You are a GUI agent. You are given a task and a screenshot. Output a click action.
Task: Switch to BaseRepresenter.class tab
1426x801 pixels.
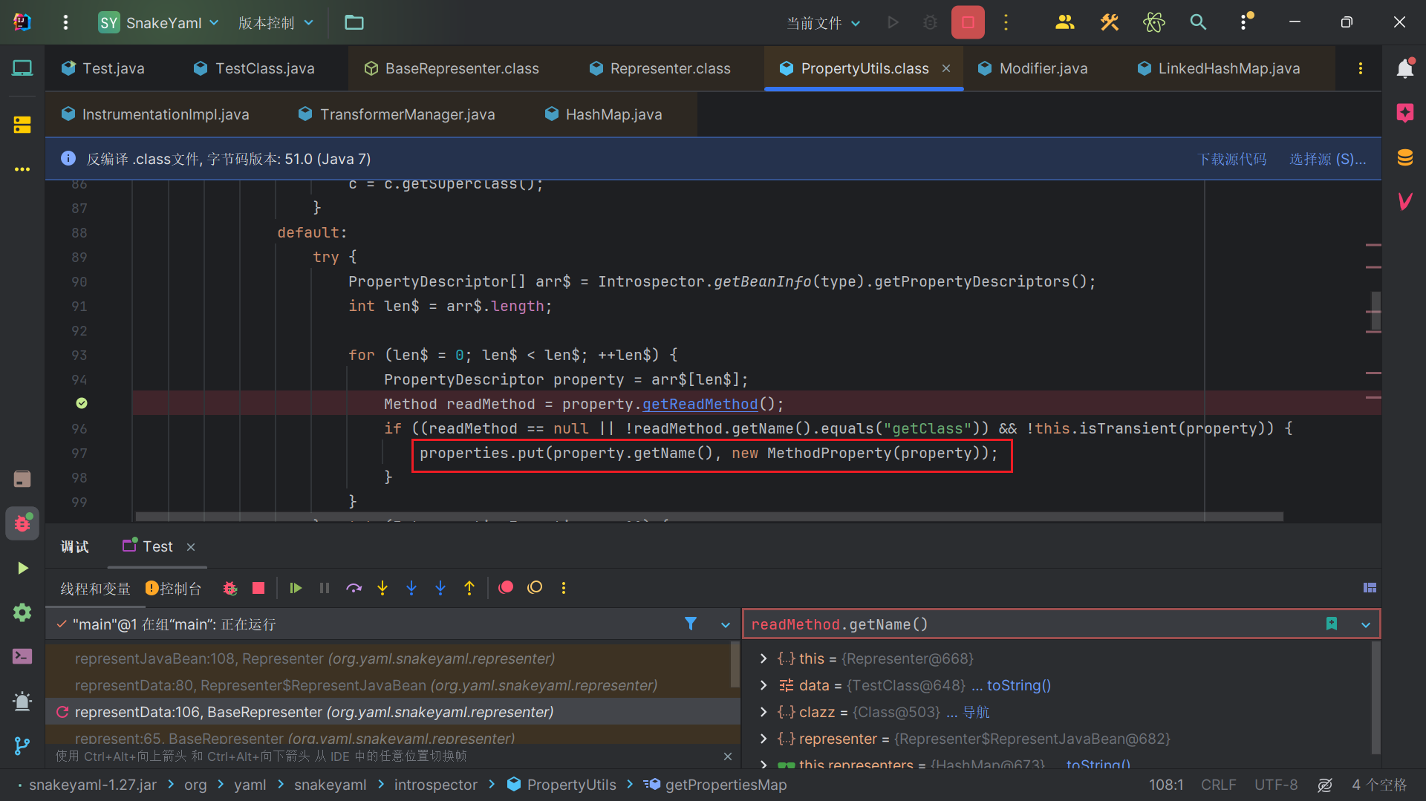click(452, 68)
